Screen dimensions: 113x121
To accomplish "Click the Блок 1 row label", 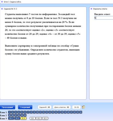I will (3, 112).
